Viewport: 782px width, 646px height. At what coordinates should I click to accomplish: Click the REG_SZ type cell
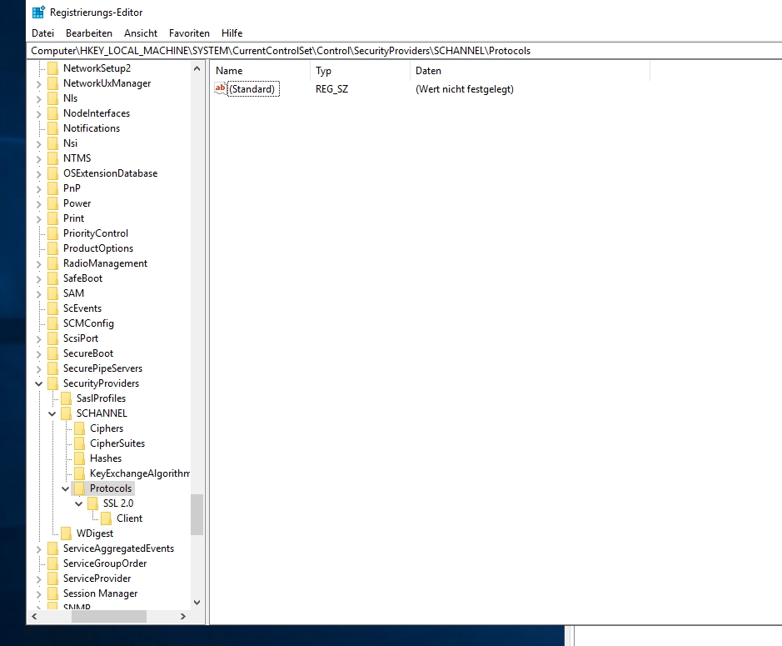pos(331,89)
